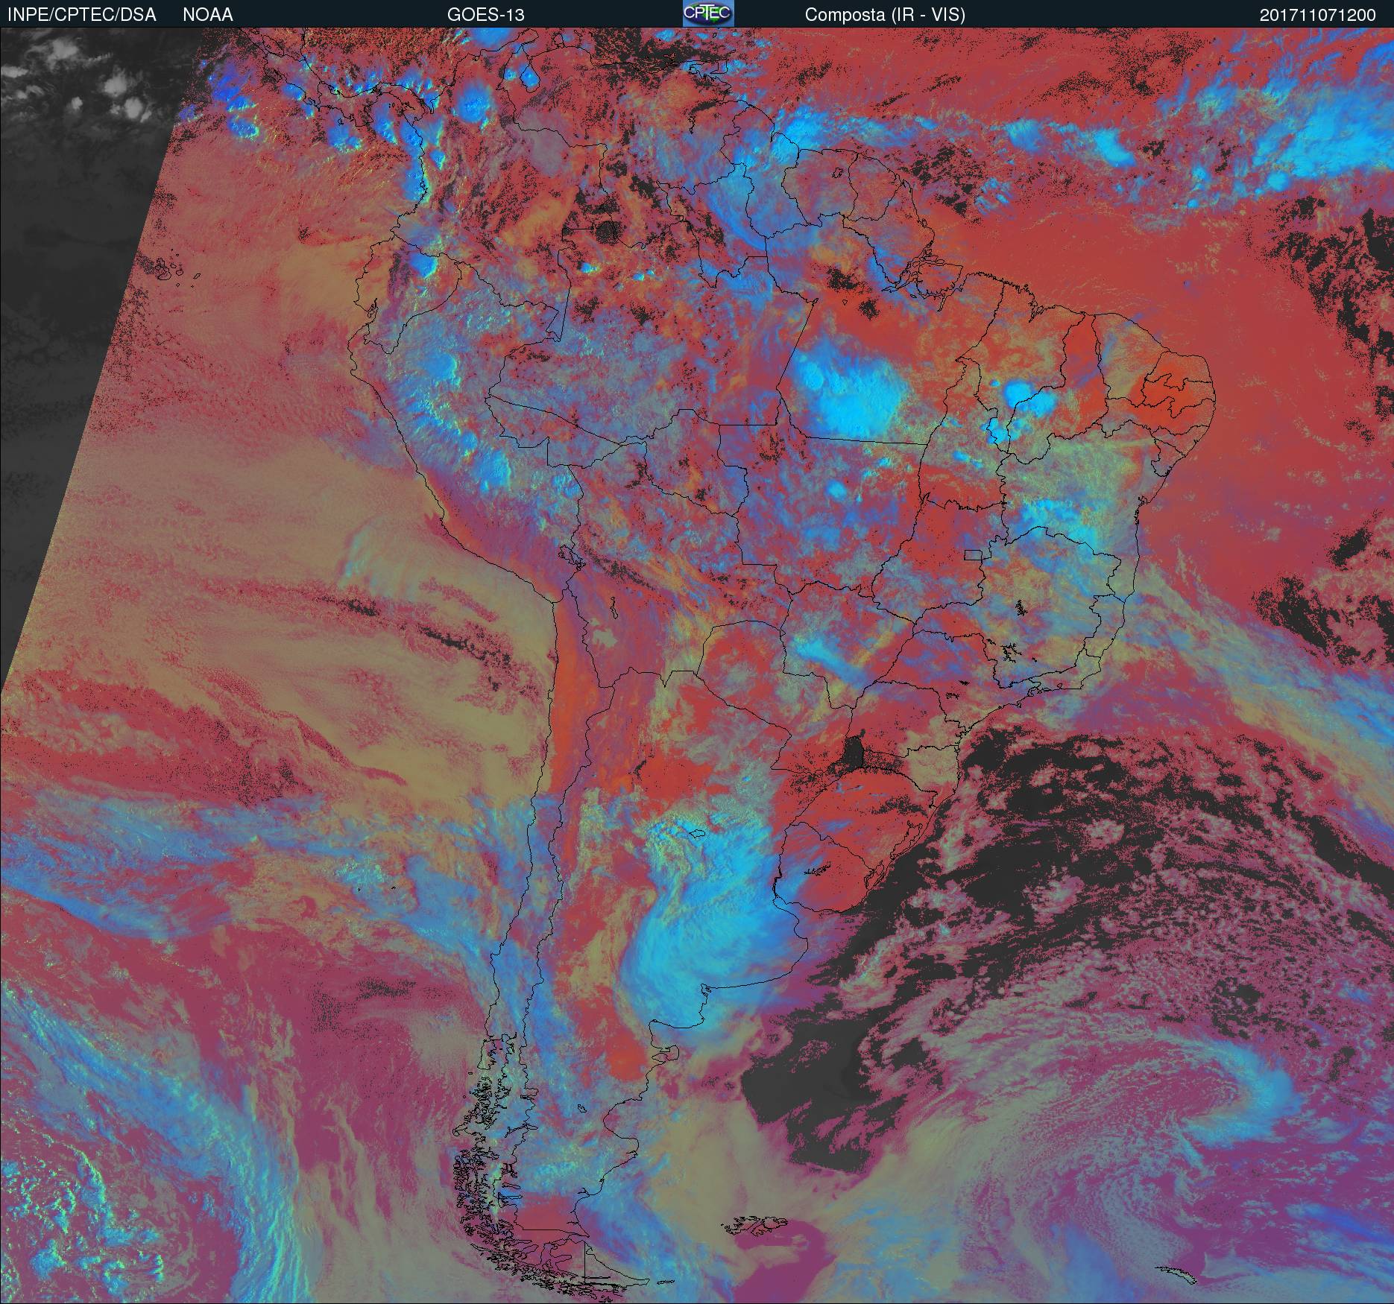
Task: Click the GOES-13 satellite label
Action: (485, 15)
